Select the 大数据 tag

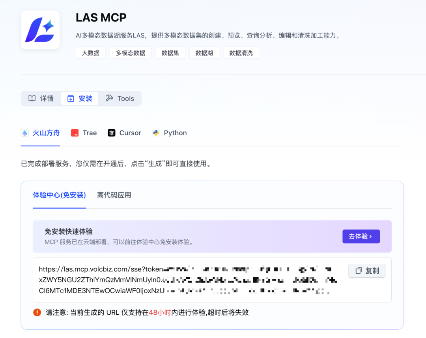[91, 53]
